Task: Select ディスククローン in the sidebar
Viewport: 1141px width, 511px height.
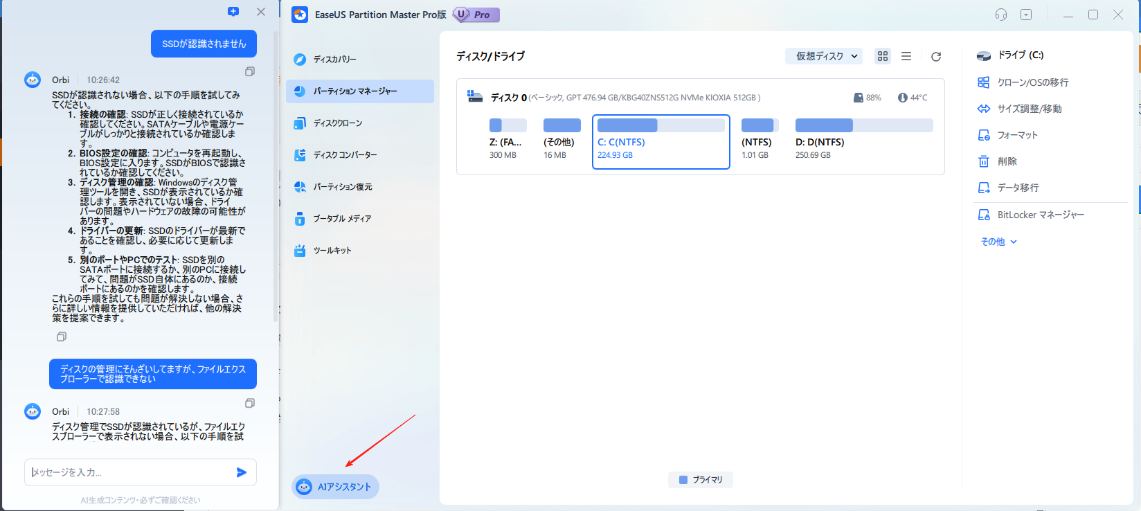Action: [x=337, y=123]
